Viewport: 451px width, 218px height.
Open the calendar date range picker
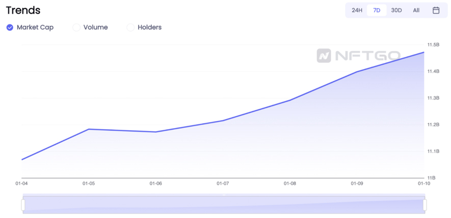coord(436,10)
